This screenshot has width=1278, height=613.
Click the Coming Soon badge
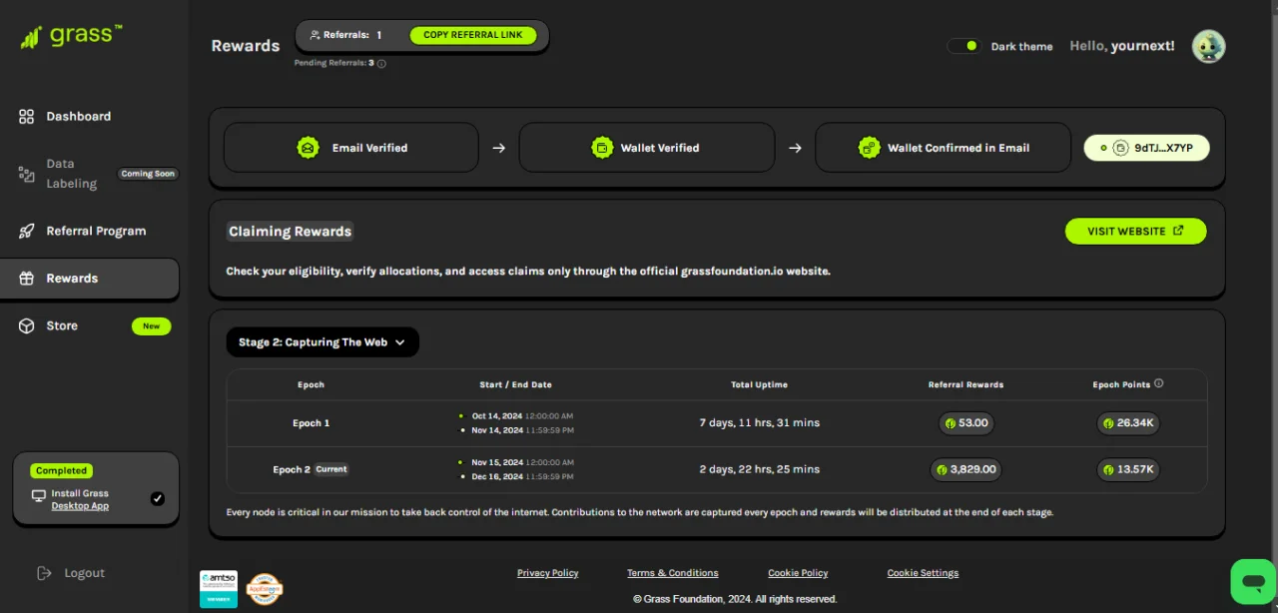tap(148, 174)
